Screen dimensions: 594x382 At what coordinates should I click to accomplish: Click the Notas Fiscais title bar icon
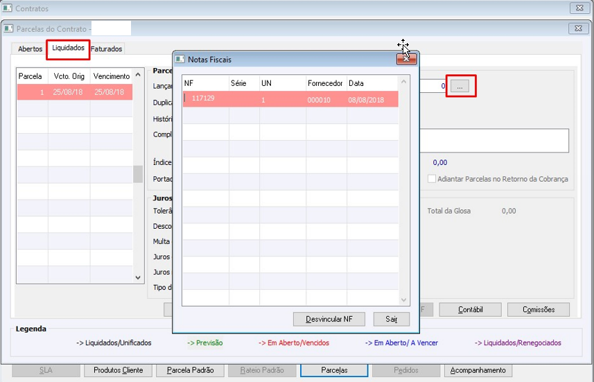[180, 60]
